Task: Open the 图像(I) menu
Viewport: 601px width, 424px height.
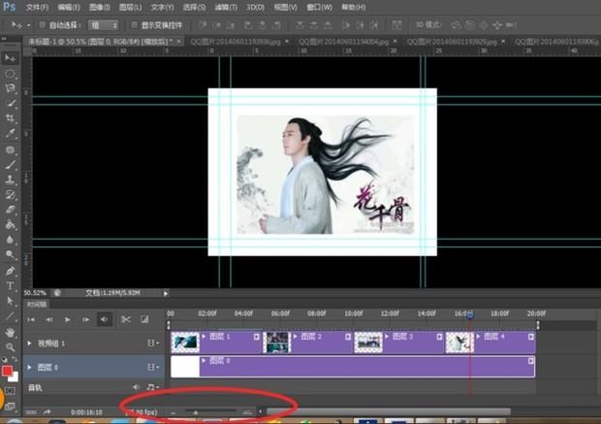Action: [x=99, y=8]
